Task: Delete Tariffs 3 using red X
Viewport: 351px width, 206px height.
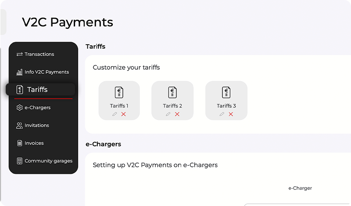Action: [x=231, y=114]
